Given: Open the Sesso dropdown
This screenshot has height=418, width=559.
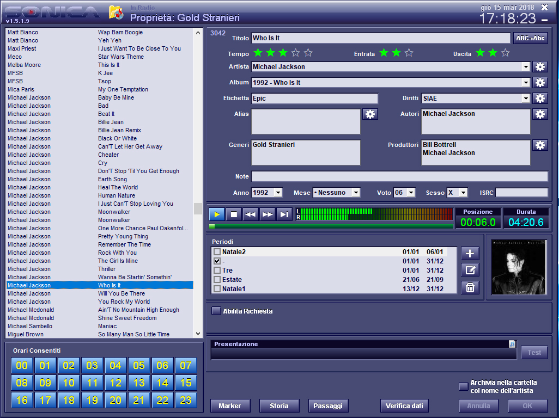Looking at the screenshot, I should pyautogui.click(x=463, y=193).
